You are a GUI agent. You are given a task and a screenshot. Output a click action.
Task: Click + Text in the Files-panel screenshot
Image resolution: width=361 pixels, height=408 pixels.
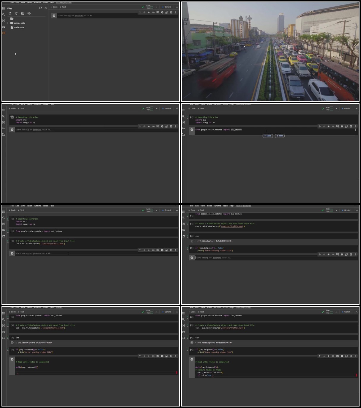[x=63, y=7]
